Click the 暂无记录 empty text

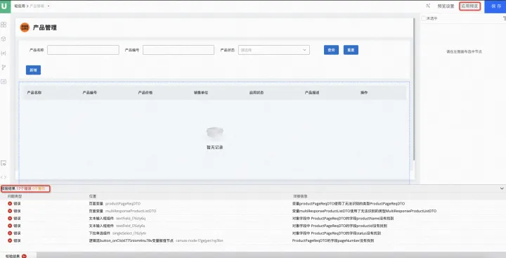pyautogui.click(x=214, y=147)
